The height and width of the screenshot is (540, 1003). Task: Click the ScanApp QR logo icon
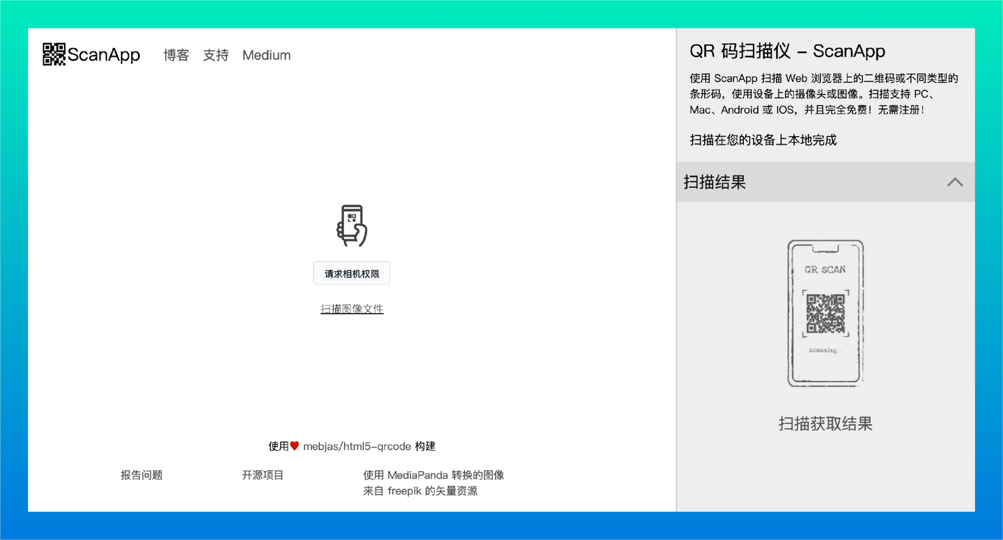point(54,54)
